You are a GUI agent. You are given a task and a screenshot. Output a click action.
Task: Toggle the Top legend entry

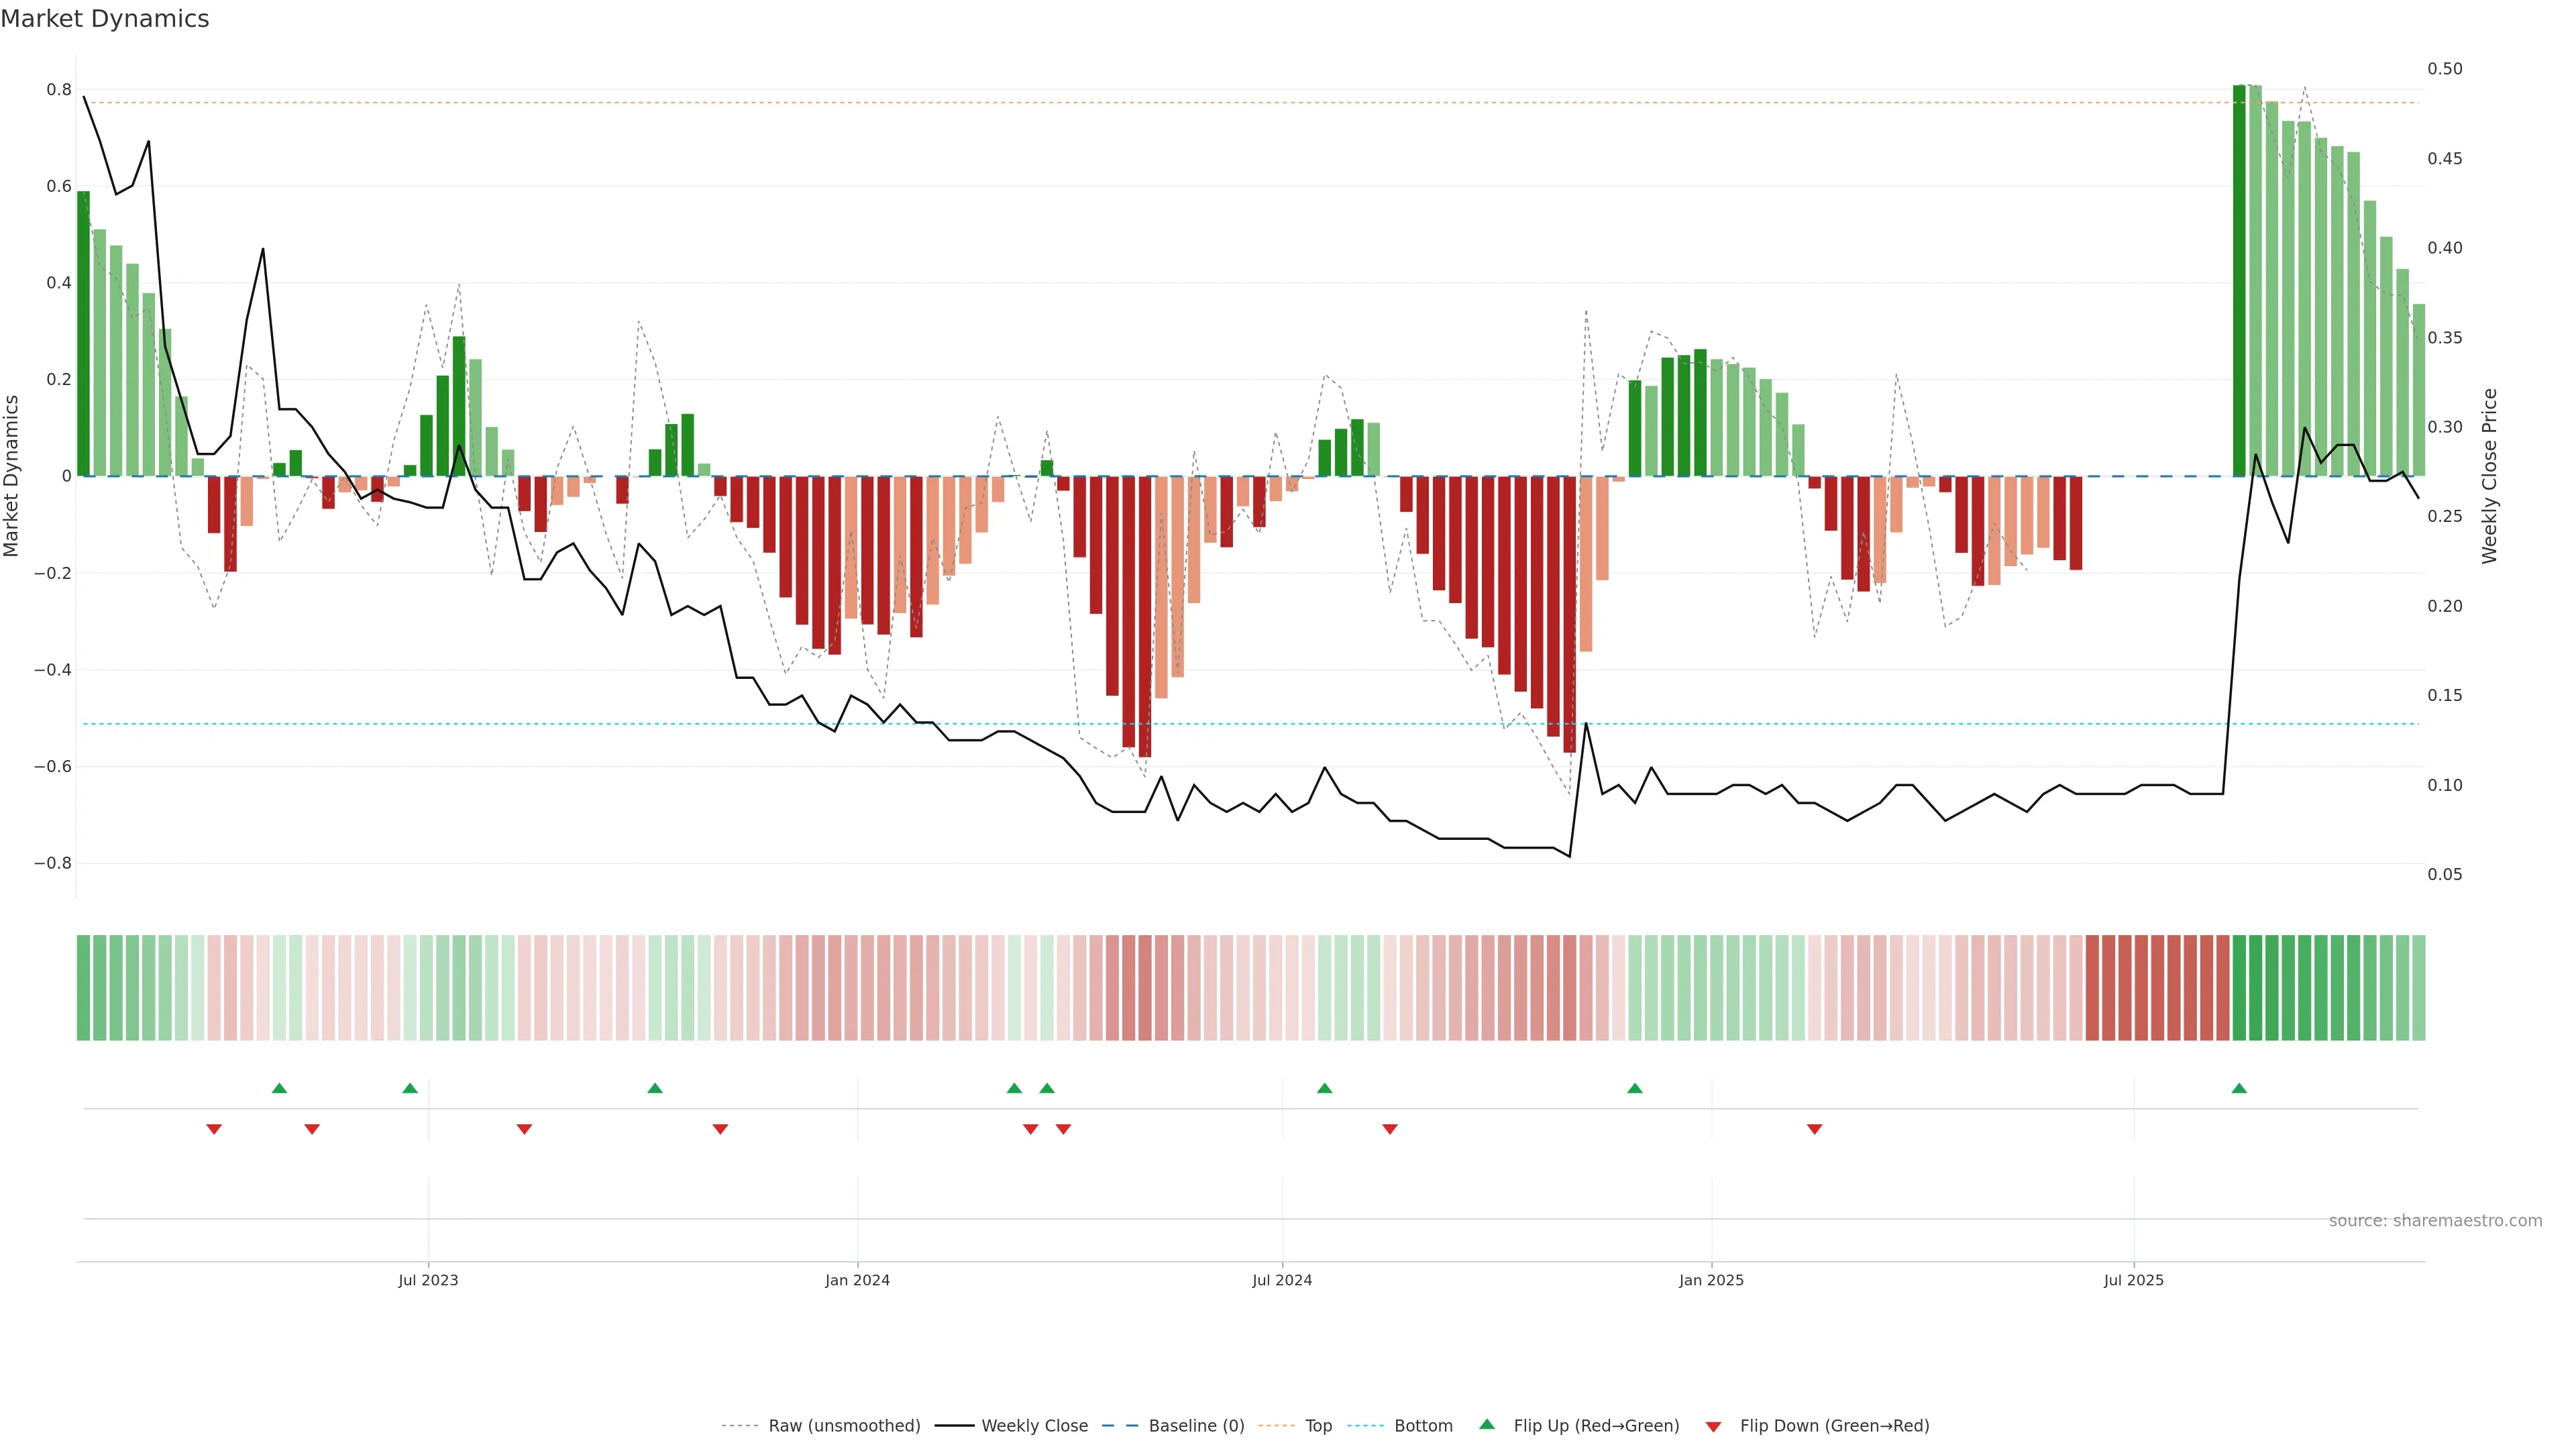click(x=1318, y=1426)
